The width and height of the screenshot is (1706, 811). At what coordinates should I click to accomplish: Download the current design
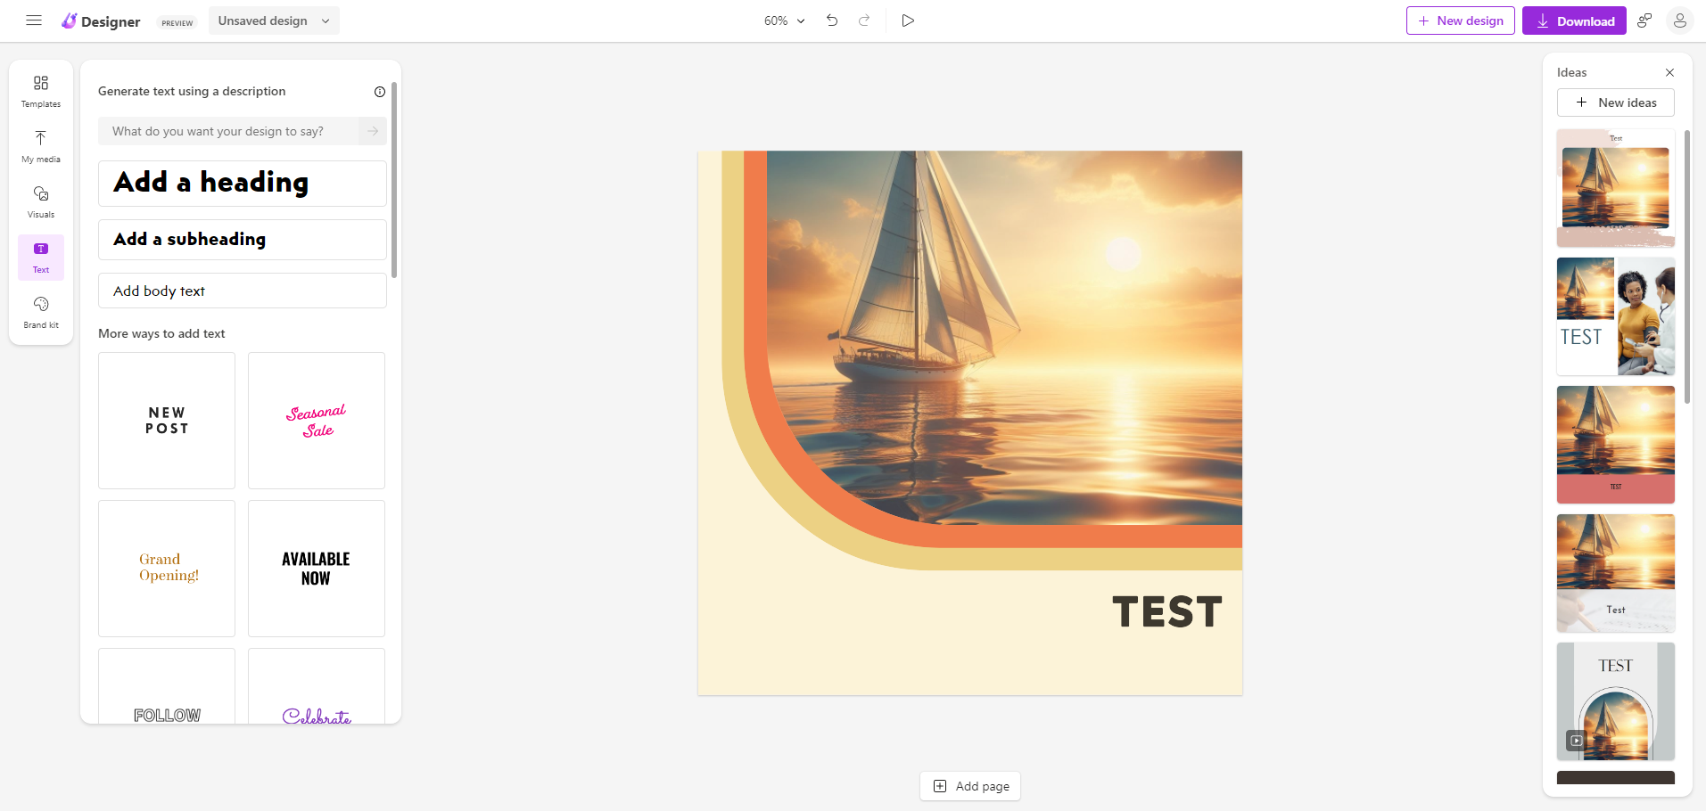point(1574,20)
